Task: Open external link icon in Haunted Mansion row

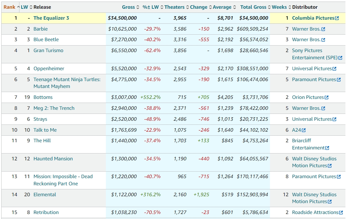Action: [329, 166]
